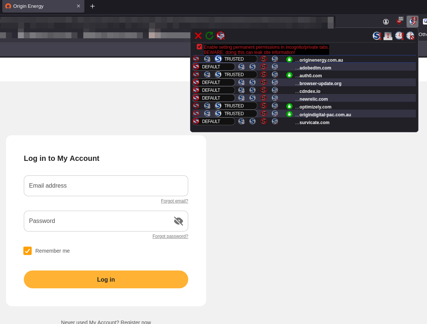Click temporarily trust all clock icon
Image resolution: width=427 pixels, height=324 pixels.
[x=399, y=36]
